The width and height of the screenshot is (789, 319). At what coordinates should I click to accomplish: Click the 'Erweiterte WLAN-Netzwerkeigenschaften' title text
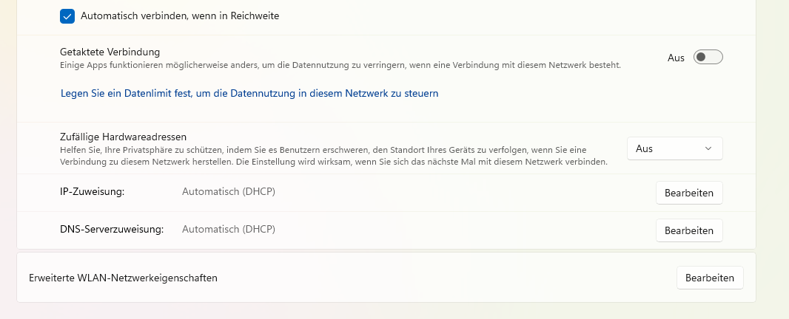(x=123, y=278)
